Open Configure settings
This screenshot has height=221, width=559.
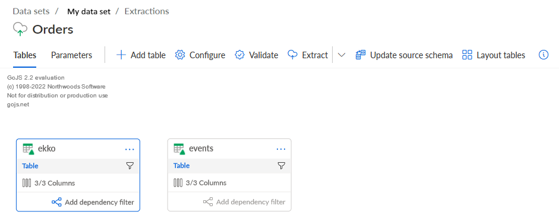tap(200, 55)
